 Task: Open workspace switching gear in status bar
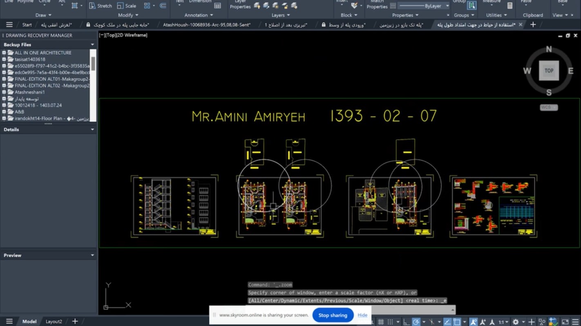[x=516, y=322]
